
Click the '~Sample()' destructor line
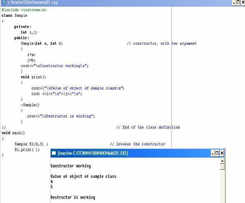pos(30,105)
